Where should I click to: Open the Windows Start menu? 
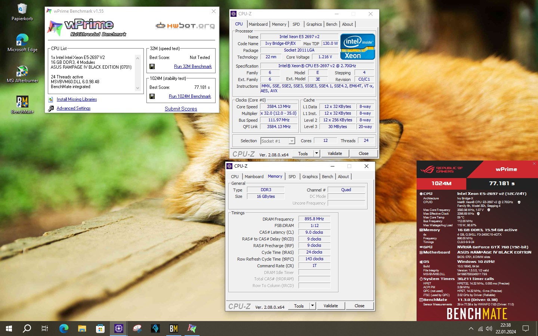coord(9,329)
